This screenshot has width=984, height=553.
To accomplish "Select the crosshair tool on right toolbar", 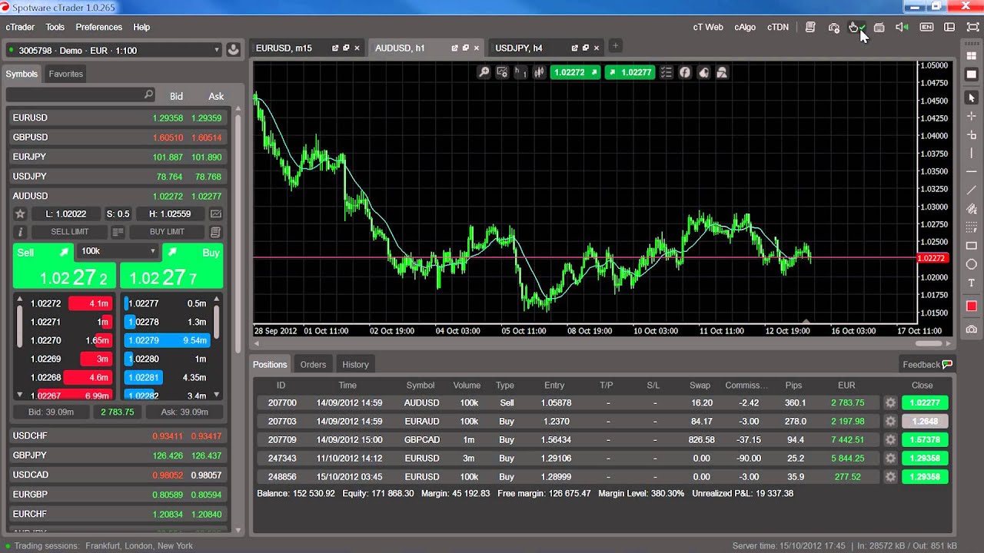I will tap(971, 115).
